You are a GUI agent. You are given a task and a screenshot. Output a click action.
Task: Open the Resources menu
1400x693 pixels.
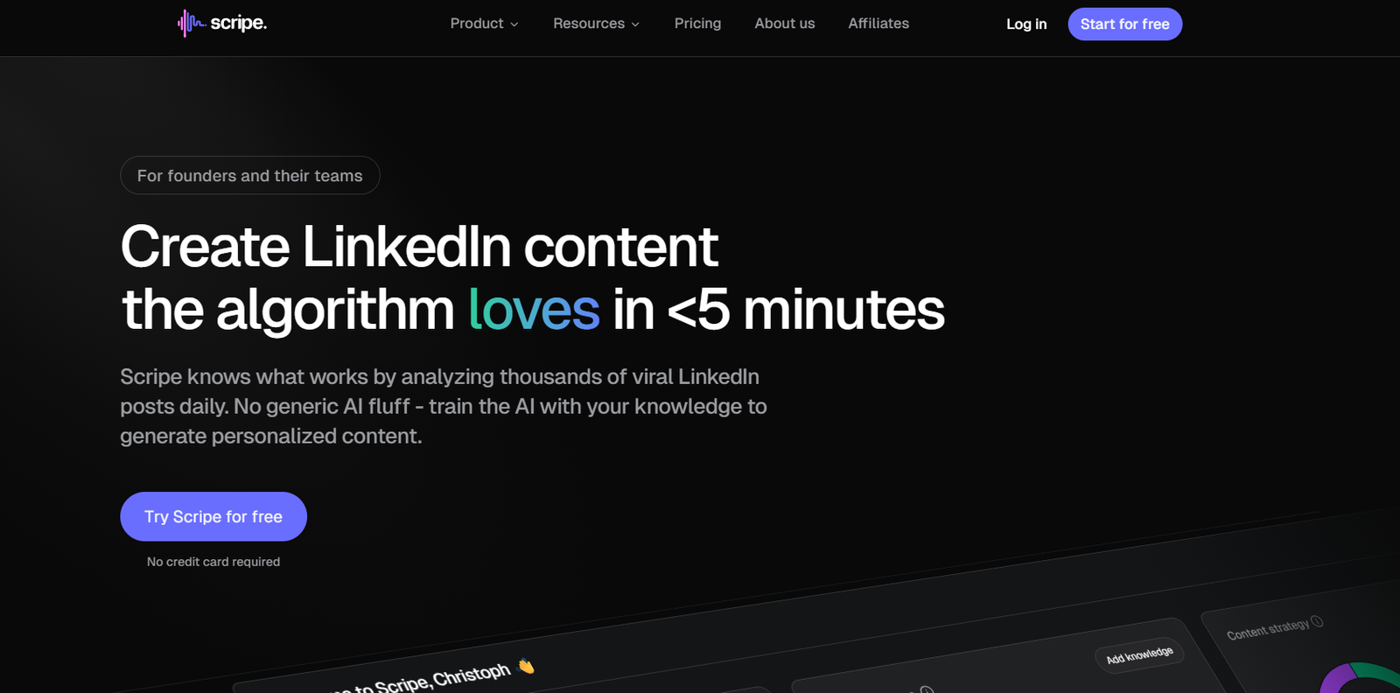(x=589, y=24)
